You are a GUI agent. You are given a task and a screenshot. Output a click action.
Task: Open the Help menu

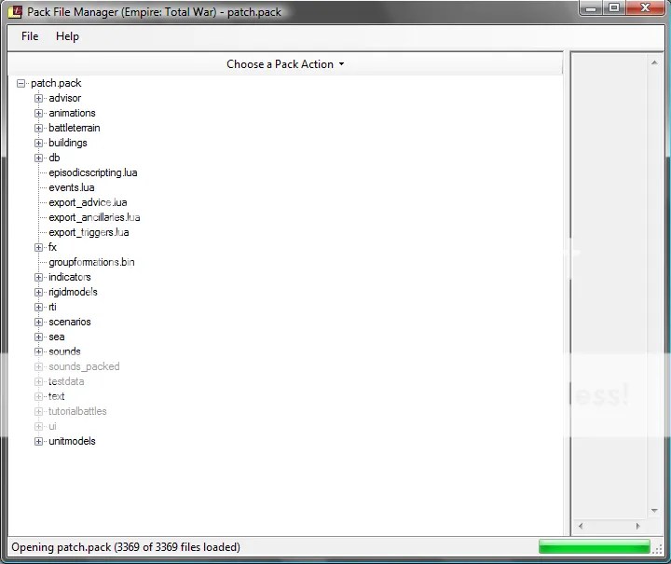(67, 36)
